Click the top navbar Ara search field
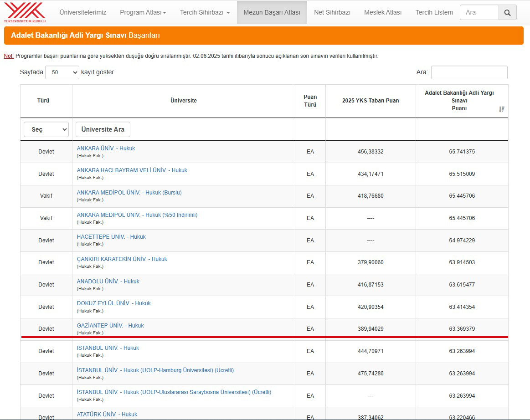This screenshot has height=420, width=530. click(479, 12)
